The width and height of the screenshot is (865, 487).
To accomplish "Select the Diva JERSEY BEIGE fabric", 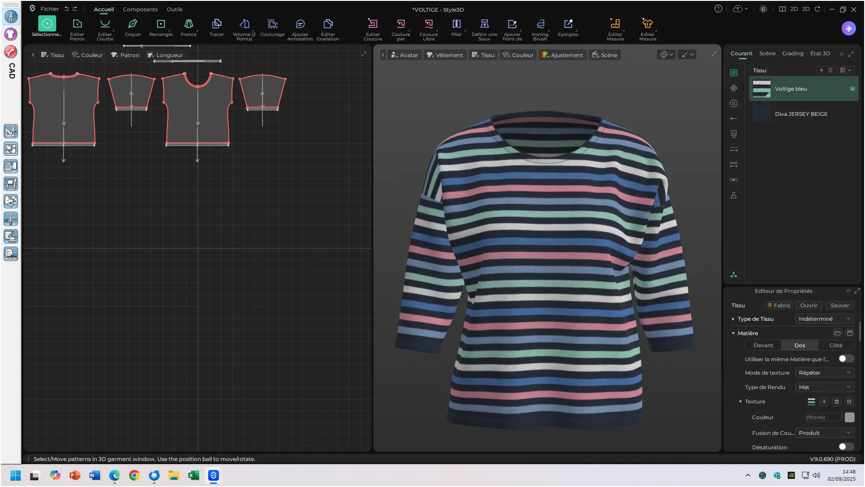I will [801, 114].
